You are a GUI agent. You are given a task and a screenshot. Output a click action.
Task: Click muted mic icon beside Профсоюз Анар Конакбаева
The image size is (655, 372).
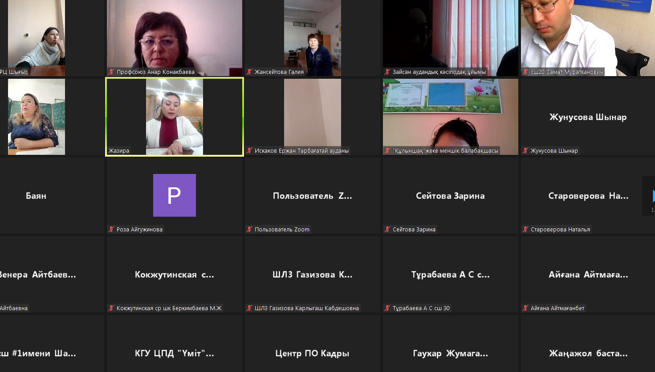(x=111, y=72)
